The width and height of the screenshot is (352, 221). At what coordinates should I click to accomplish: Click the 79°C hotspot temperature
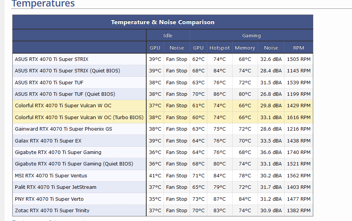(220, 187)
